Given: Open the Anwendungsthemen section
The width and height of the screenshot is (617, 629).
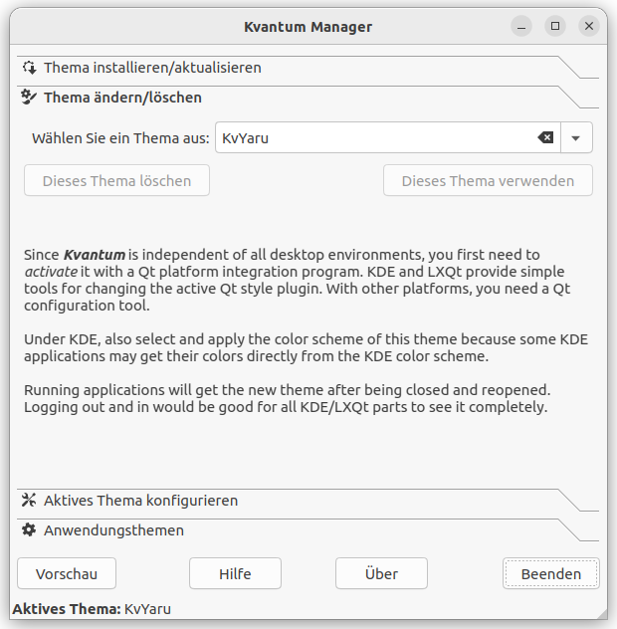Looking at the screenshot, I should [x=308, y=530].
